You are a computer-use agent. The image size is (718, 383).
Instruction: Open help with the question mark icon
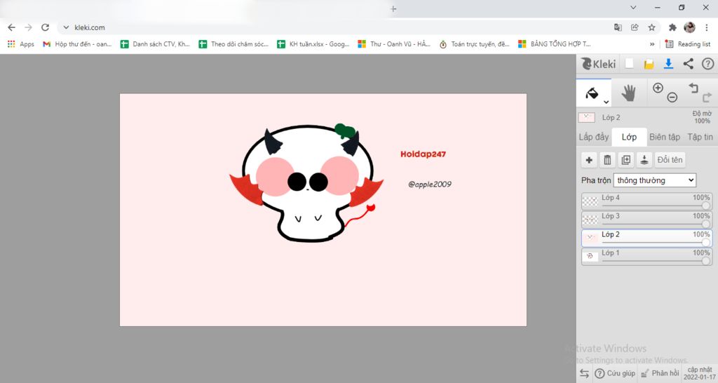pyautogui.click(x=708, y=64)
